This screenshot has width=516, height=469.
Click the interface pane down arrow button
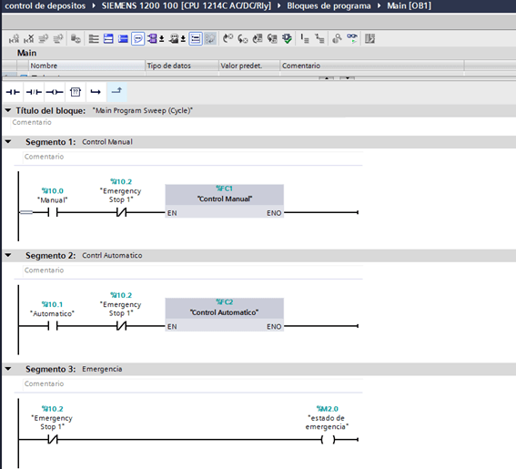347,78
